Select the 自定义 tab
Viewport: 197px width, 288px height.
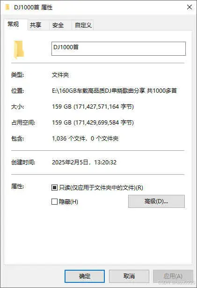click(83, 25)
